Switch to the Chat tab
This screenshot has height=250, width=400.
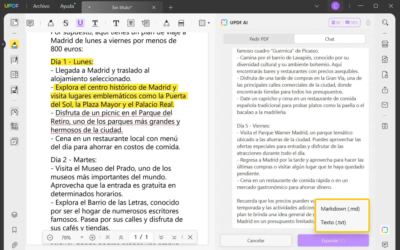[x=330, y=39]
